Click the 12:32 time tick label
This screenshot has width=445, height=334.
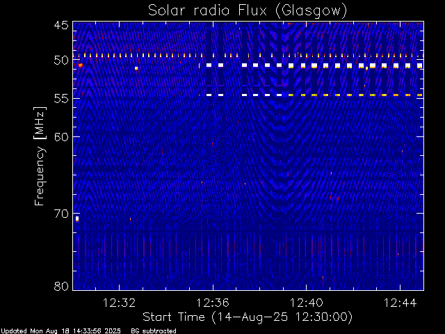(119, 303)
